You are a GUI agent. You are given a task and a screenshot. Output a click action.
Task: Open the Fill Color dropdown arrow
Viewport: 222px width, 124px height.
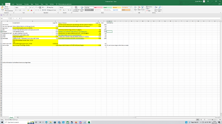coord(30,10)
